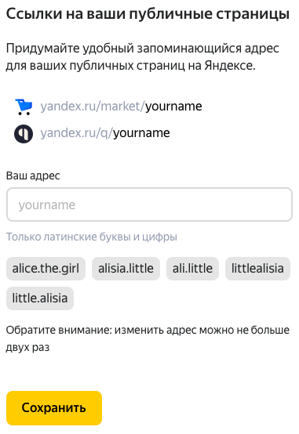Open the yandex.ru/market/ address prefix
Image resolution: width=299 pixels, height=434 pixels.
[x=93, y=107]
